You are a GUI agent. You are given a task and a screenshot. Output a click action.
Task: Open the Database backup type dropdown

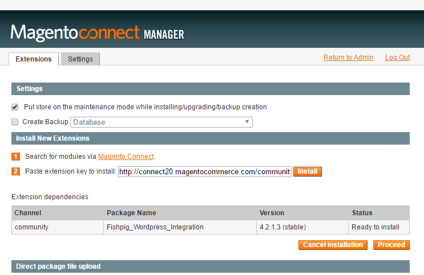(x=161, y=122)
